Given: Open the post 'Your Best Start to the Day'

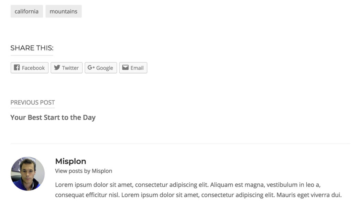Looking at the screenshot, I should 53,117.
